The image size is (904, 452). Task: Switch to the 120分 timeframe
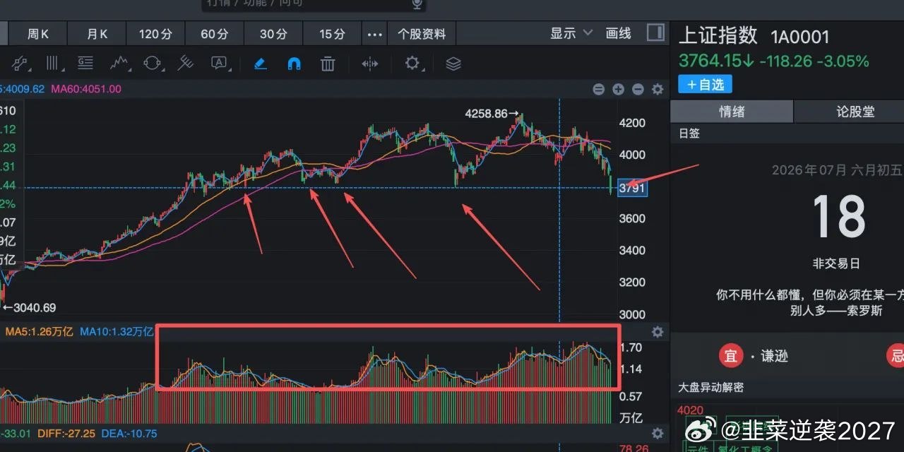point(155,33)
